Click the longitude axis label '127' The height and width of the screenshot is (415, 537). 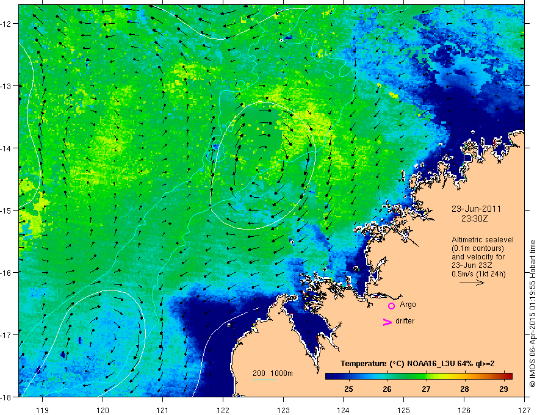tap(524, 410)
